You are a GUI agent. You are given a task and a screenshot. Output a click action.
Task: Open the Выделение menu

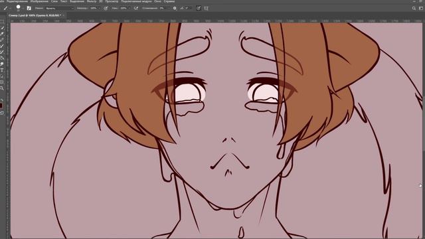pyautogui.click(x=77, y=1)
